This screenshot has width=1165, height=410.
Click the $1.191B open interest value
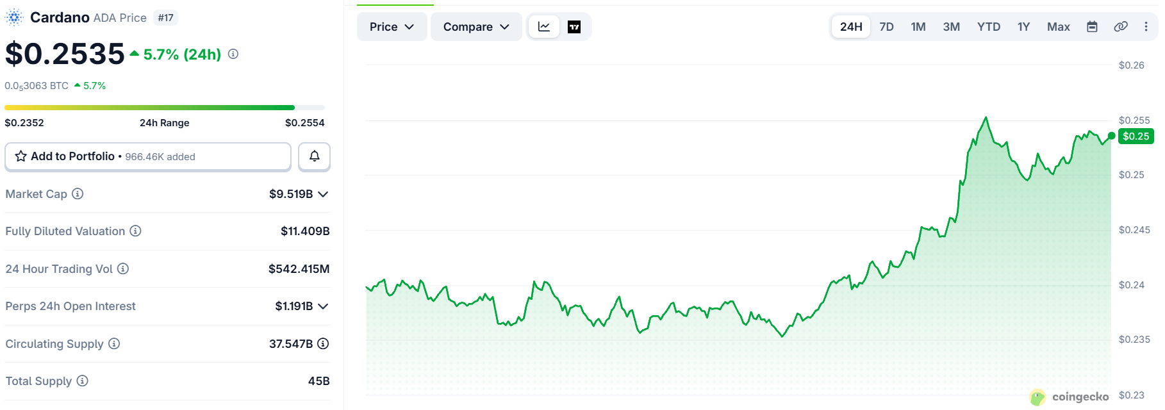[x=294, y=306]
